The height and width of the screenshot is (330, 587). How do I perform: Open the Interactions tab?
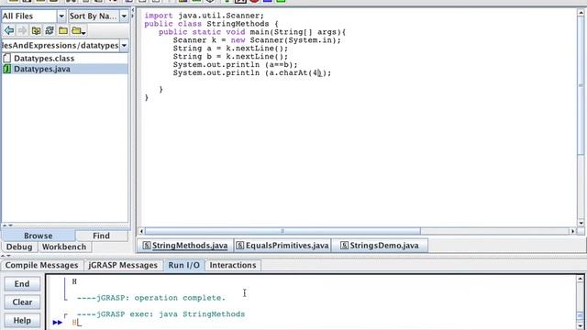pyautogui.click(x=233, y=265)
